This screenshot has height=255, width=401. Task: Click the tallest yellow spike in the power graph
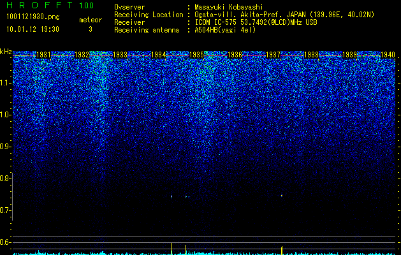click(x=171, y=249)
